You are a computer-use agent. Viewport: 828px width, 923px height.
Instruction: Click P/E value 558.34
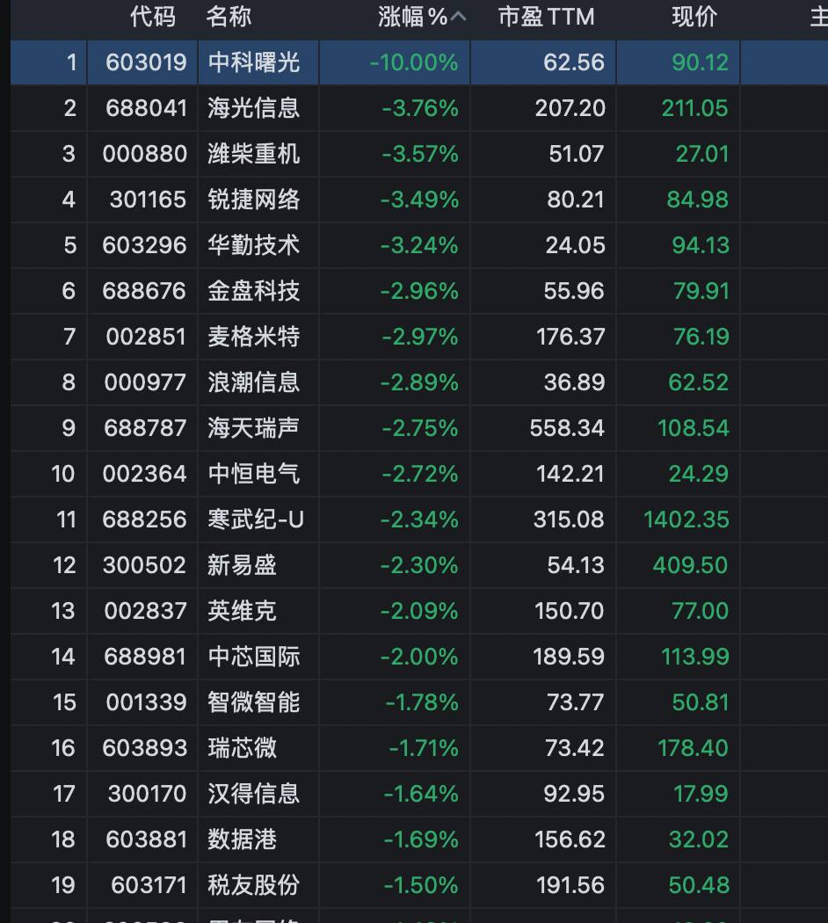[x=567, y=428]
